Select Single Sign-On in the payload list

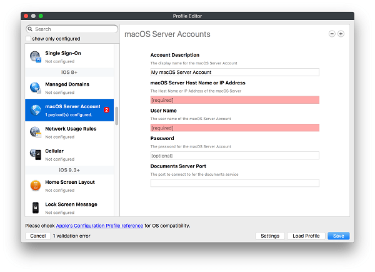coord(69,57)
